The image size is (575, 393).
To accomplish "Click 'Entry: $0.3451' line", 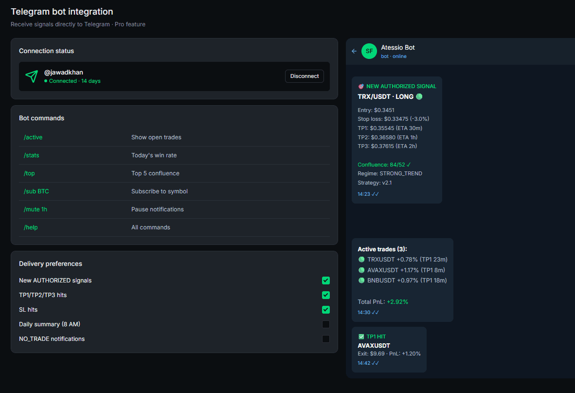I will tap(376, 110).
